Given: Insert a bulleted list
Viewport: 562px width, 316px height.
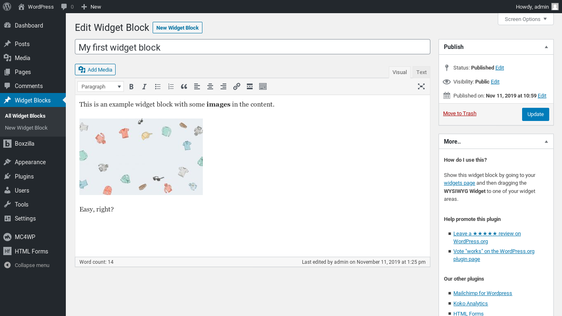Looking at the screenshot, I should 158,86.
